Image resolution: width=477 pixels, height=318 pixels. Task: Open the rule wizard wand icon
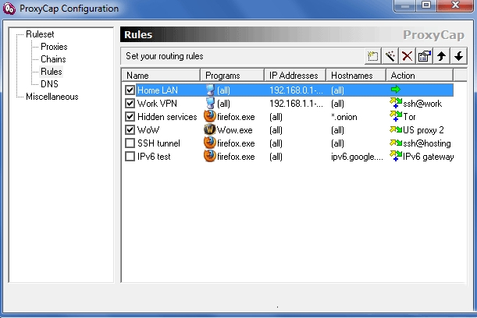pos(389,56)
